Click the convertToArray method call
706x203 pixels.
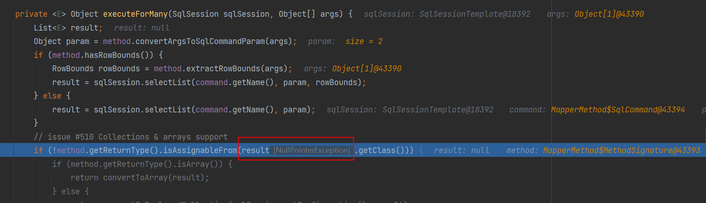pos(135,178)
